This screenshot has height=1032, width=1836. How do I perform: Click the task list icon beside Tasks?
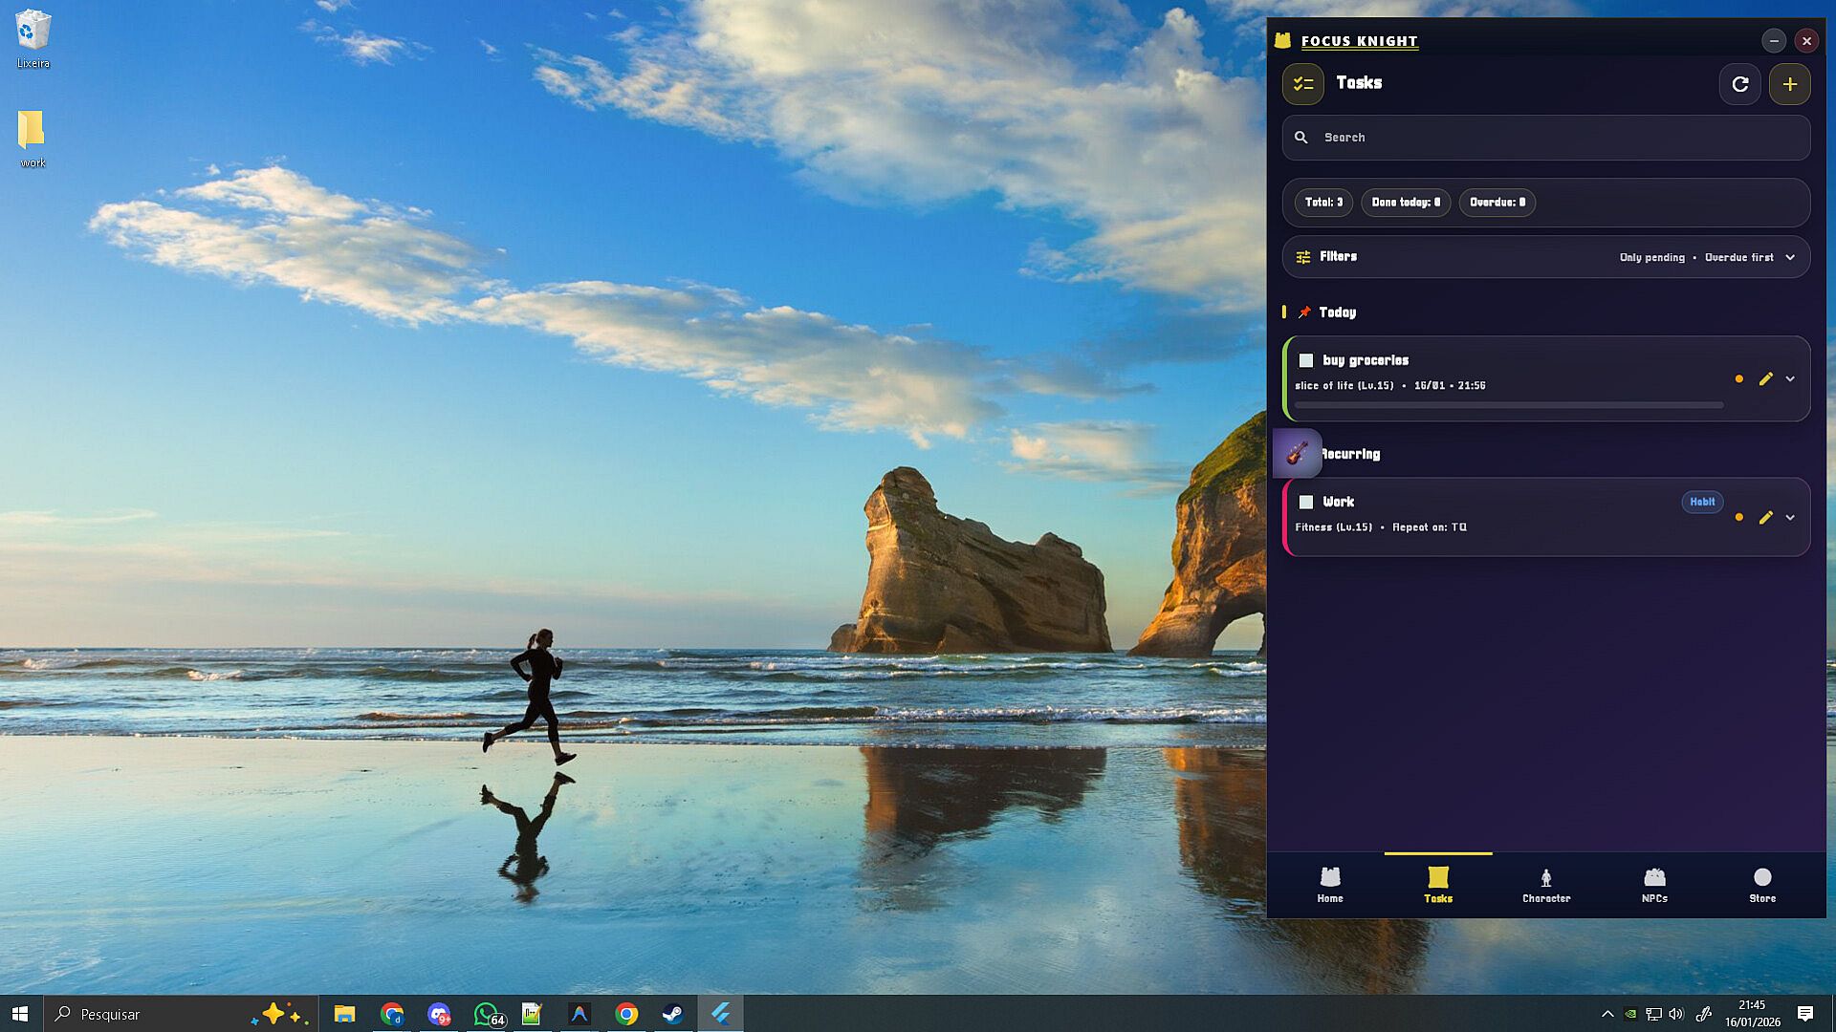click(x=1302, y=84)
